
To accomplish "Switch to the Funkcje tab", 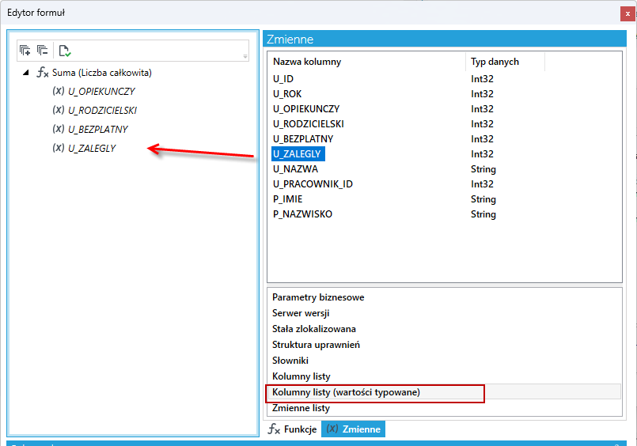I will (x=292, y=429).
